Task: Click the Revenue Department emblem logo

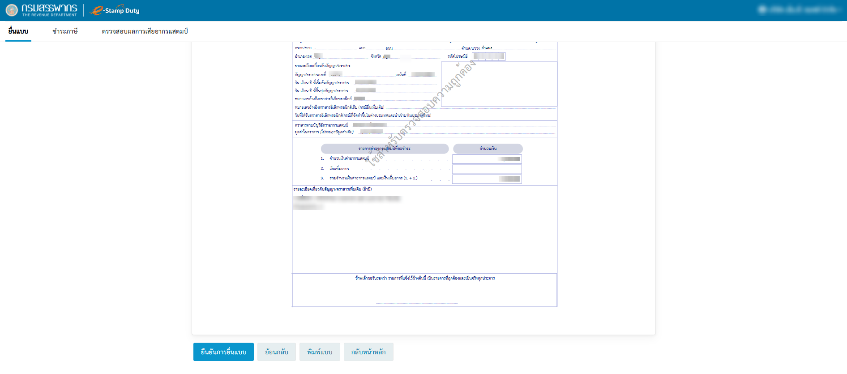Action: [x=12, y=10]
